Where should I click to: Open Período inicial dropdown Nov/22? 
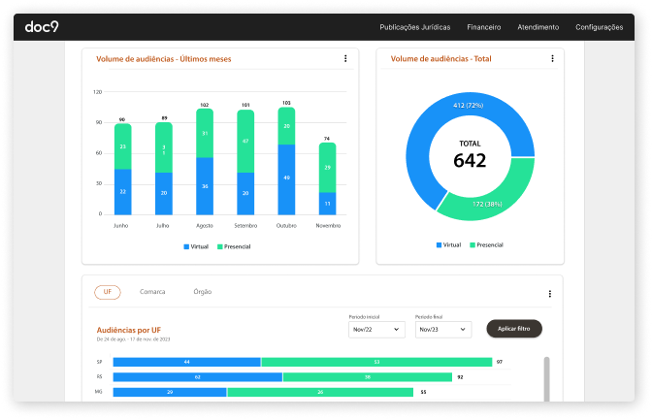pos(376,329)
